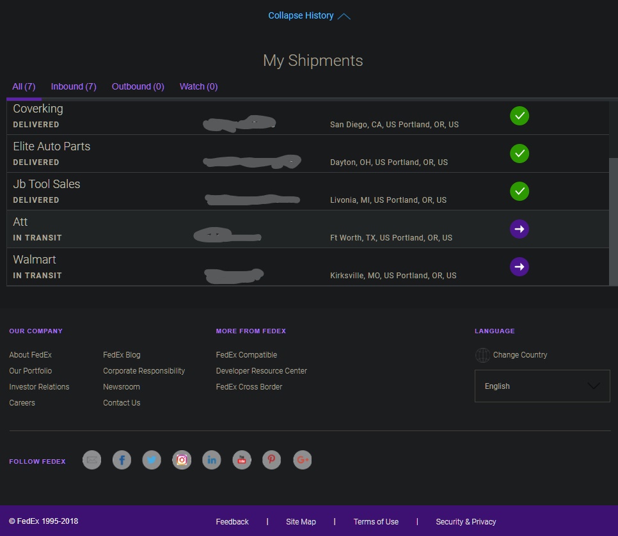This screenshot has height=536, width=618.
Task: Open FedEx Google Plus icon
Action: [303, 460]
